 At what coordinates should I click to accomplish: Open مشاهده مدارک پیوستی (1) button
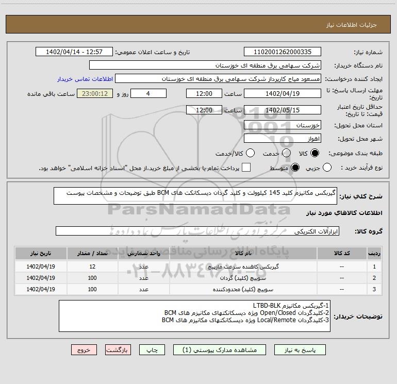click(220, 350)
